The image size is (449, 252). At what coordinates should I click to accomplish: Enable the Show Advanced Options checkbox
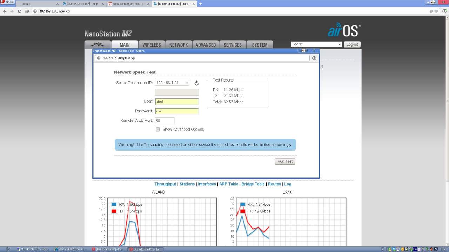coord(158,129)
